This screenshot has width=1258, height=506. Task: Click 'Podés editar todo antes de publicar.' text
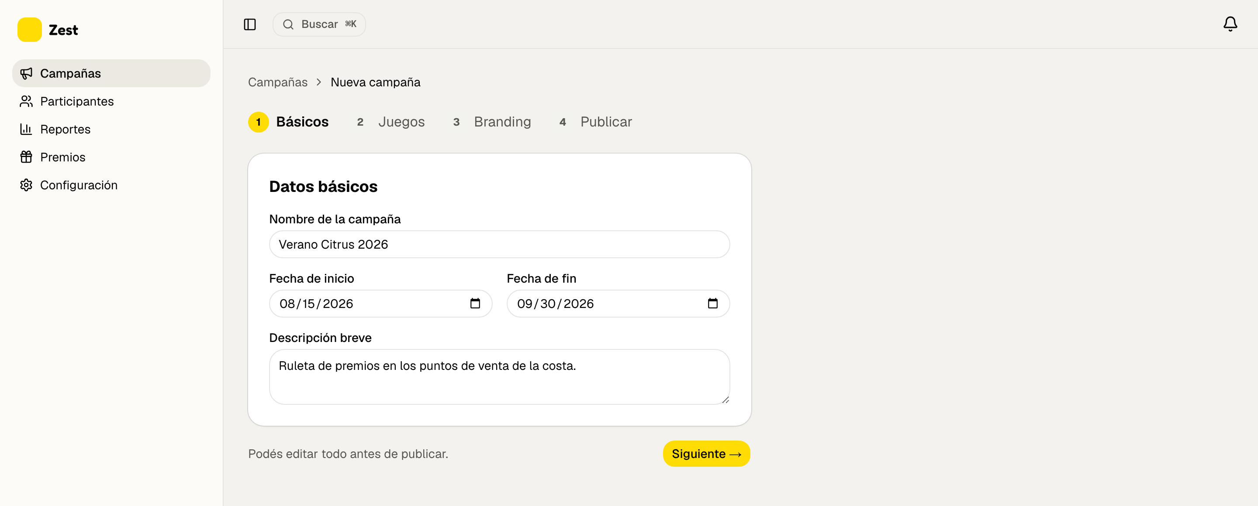coord(348,454)
